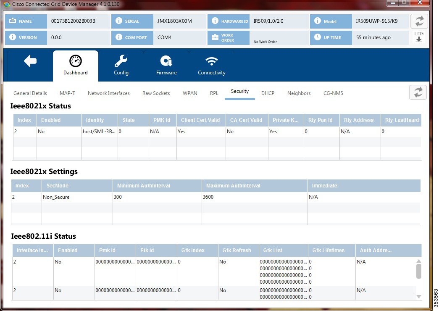The height and width of the screenshot is (311, 439).
Task: Click the Ieee802.11i Status scrollbar thumb
Action: pyautogui.click(x=419, y=271)
